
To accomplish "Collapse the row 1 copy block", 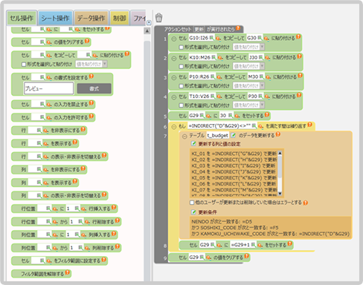I will click(174, 39).
